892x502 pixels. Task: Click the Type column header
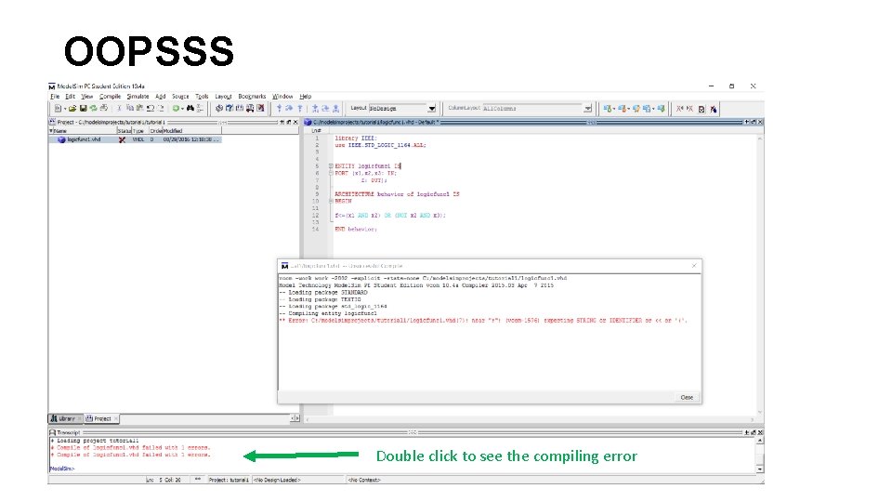[138, 131]
